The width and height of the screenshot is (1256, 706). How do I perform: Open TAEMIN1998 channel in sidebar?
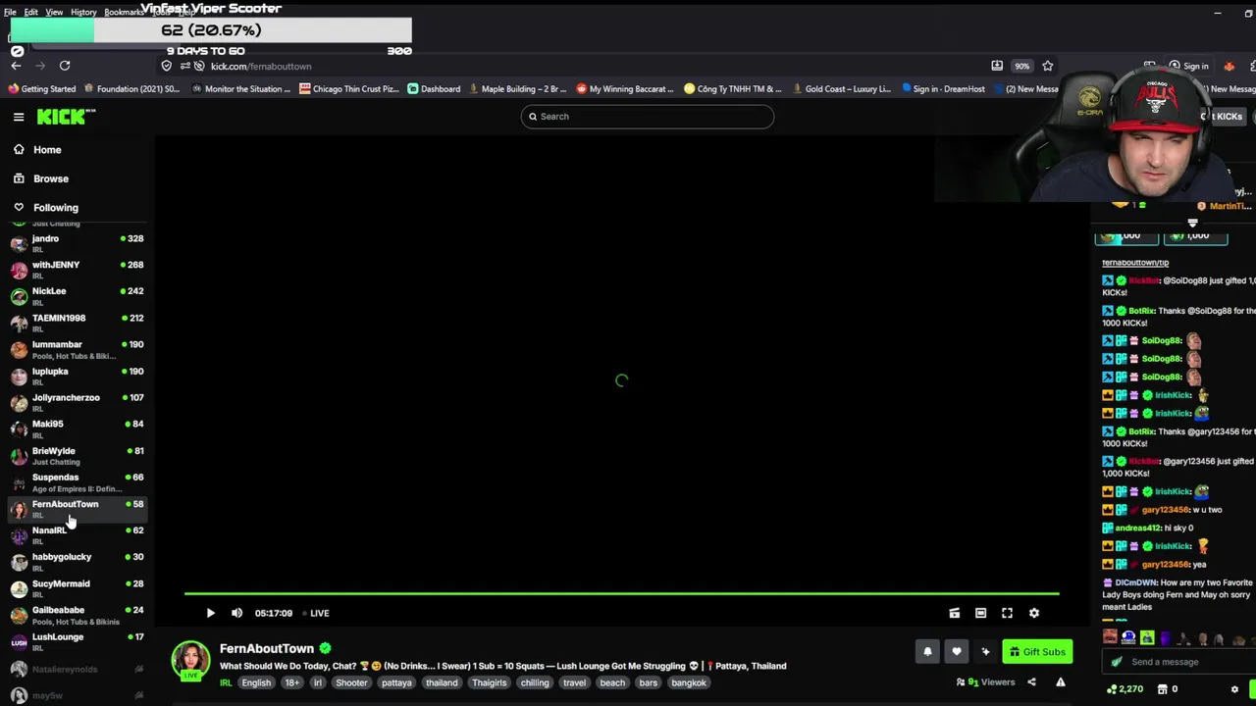tap(77, 323)
